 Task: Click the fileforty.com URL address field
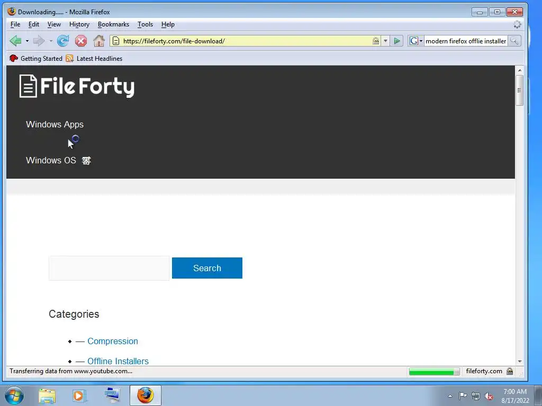pyautogui.click(x=246, y=41)
